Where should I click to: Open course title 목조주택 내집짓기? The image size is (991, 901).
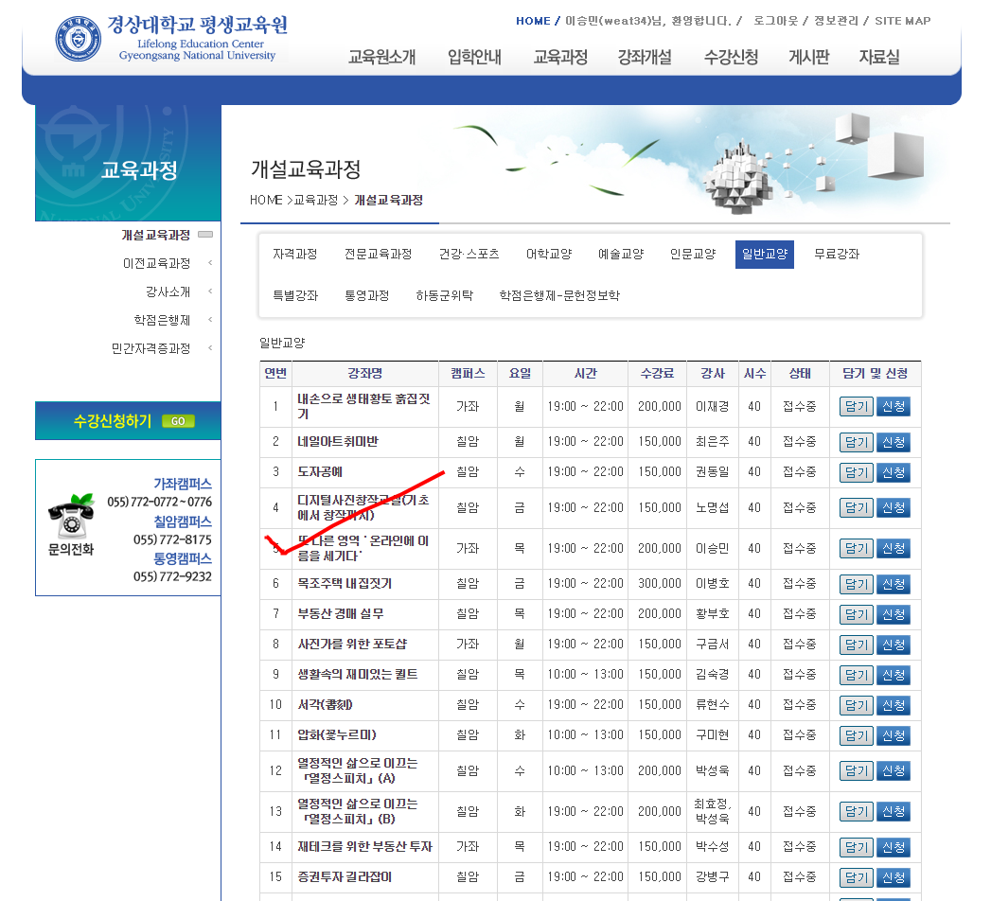[x=345, y=584]
